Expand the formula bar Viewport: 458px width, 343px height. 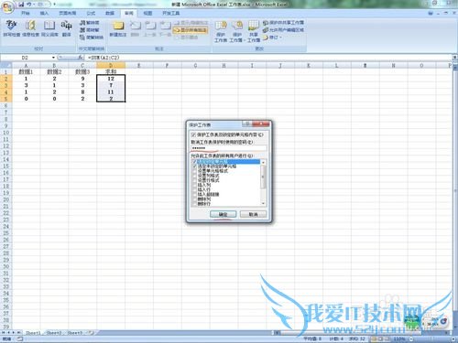(454, 58)
